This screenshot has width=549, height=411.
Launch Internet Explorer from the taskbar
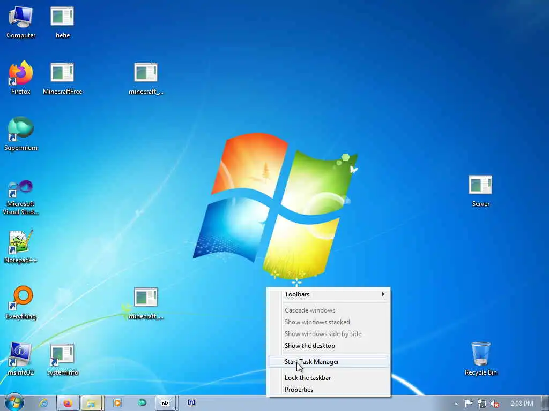(x=43, y=403)
